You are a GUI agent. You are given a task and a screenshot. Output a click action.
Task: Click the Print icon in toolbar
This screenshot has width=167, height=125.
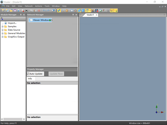click(x=26, y=11)
